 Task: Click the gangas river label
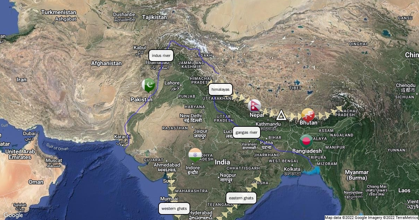[x=247, y=132]
